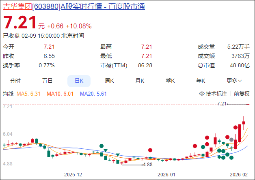
Task: Click the 已收盘 02-09 15:00:00 status text
Action: 43,36
